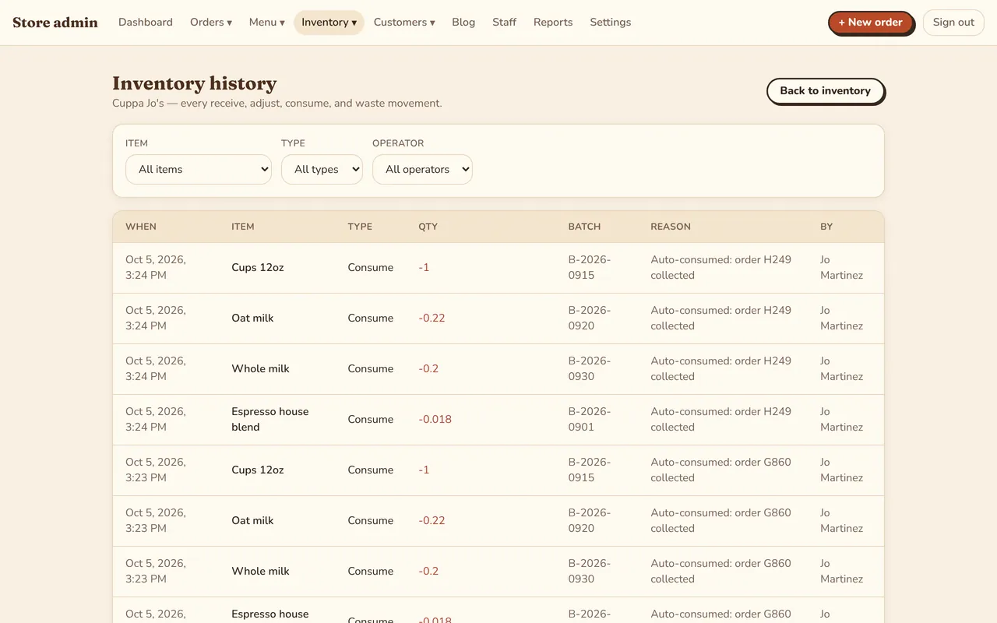This screenshot has height=623, width=997.
Task: Expand the Menu navigation dropdown
Action: tap(267, 23)
